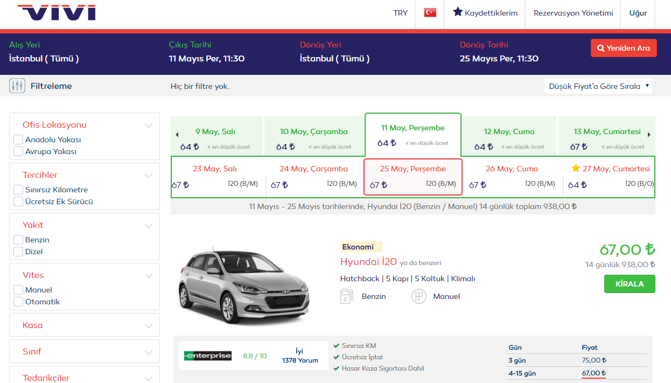671x383 pixels.
Task: Collapse the Vites filter section
Action: (x=149, y=276)
